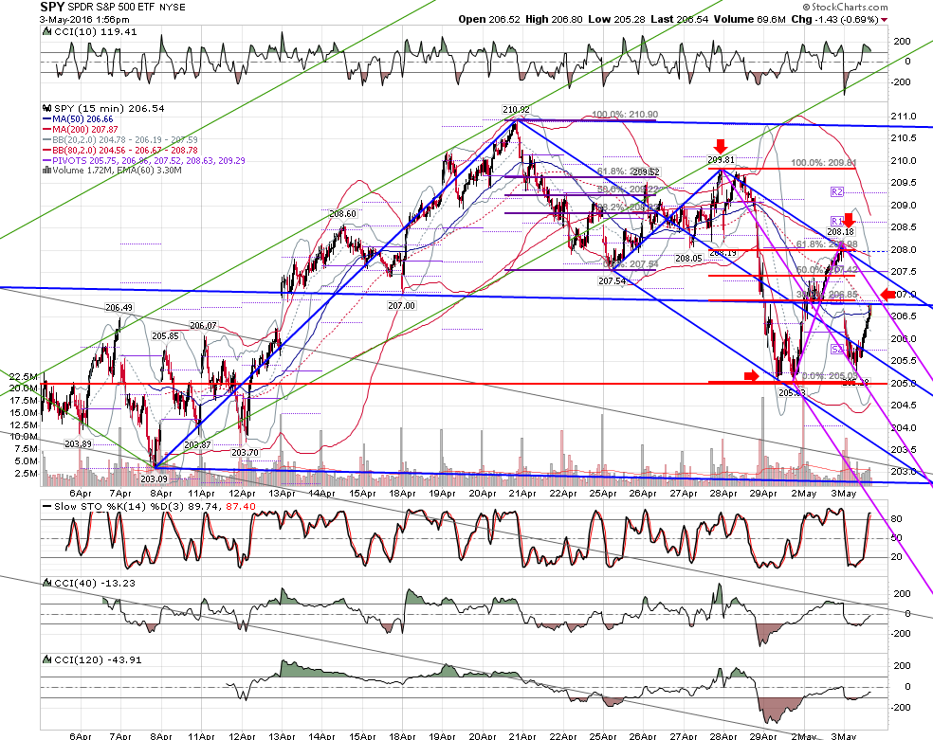Click the R2 pivot marker box
The height and width of the screenshot is (740, 933).
pyautogui.click(x=837, y=192)
